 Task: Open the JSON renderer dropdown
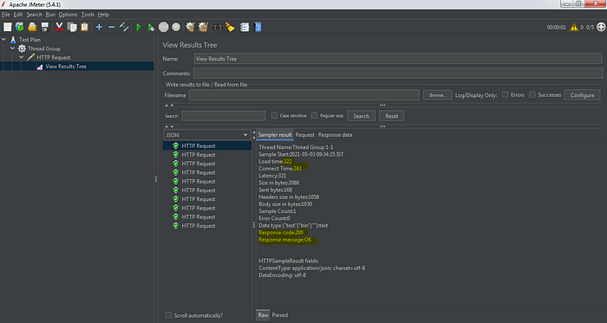(x=206, y=135)
